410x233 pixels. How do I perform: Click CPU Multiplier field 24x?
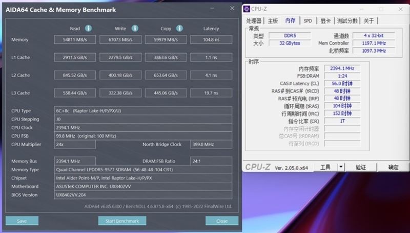tap(75, 145)
